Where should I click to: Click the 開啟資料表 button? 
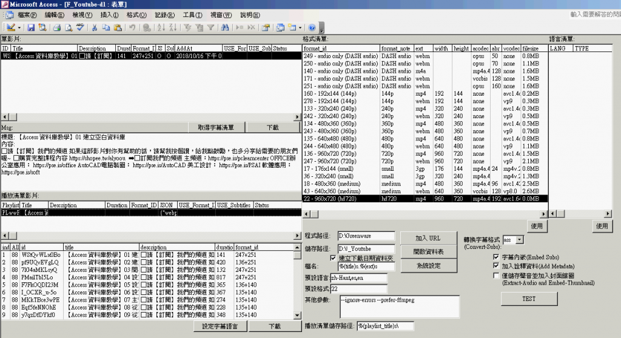coord(428,252)
